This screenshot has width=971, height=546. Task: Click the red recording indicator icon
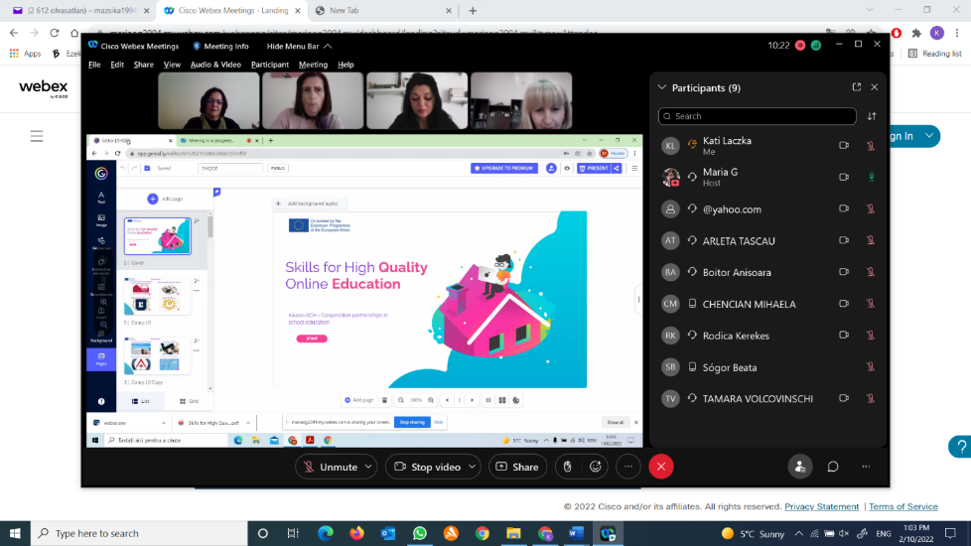(800, 46)
